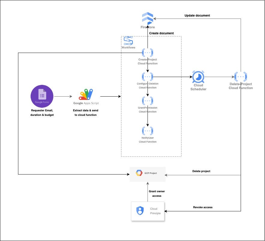Select the Configure-Deletion Cloud Function icon
Image resolution: width=265 pixels, height=241 pixels.
[148, 77]
